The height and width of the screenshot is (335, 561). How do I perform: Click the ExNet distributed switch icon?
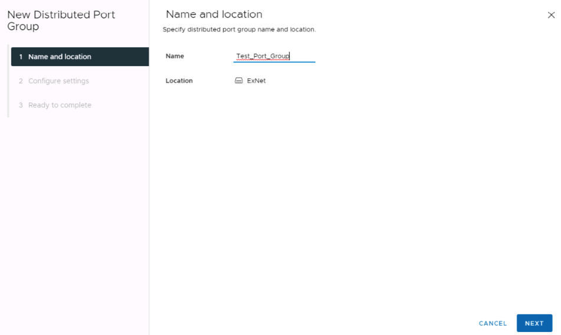coord(239,81)
